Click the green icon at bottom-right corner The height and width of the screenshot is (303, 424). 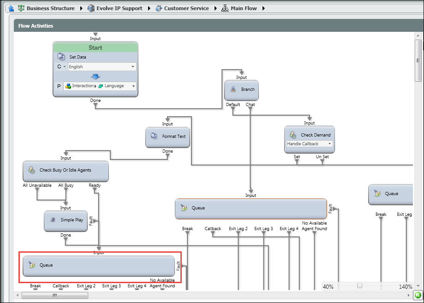click(418, 295)
